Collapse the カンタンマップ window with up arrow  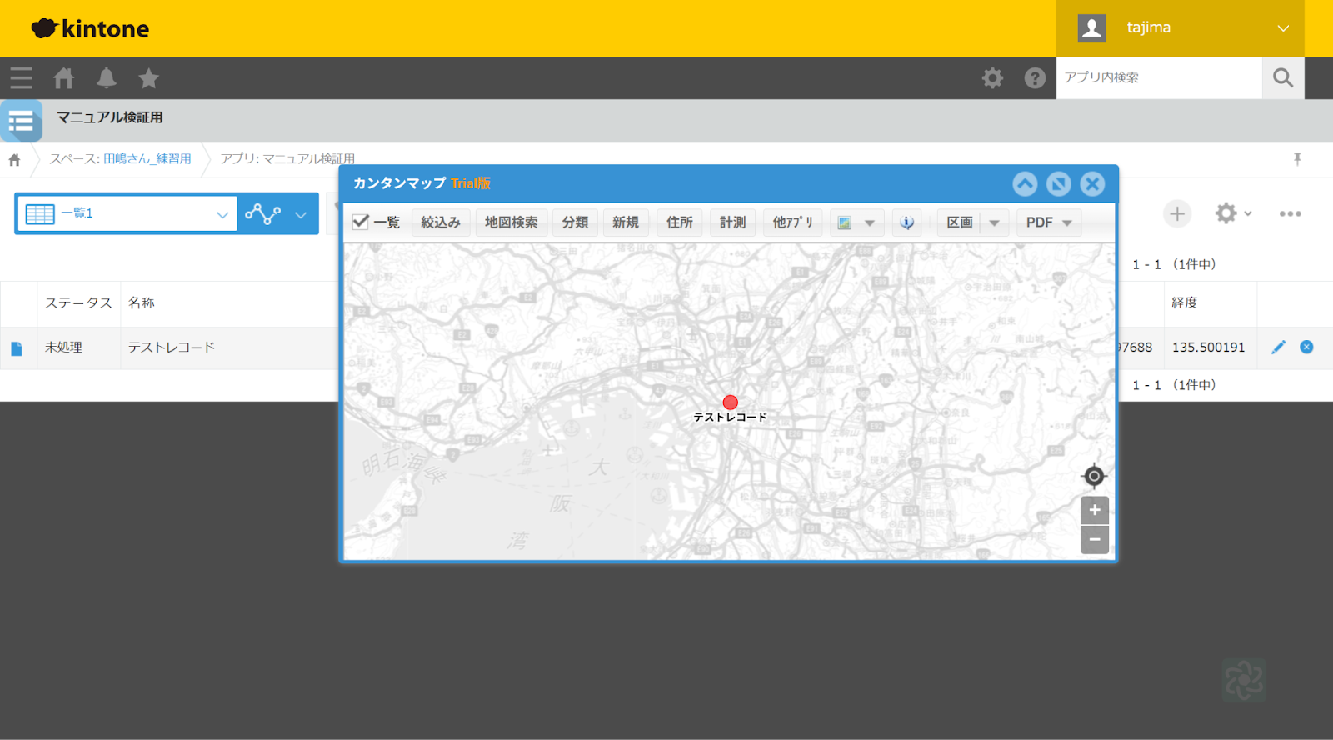pyautogui.click(x=1025, y=184)
